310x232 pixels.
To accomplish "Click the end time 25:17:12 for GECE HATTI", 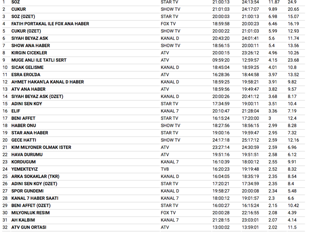I will [x=250, y=140].
